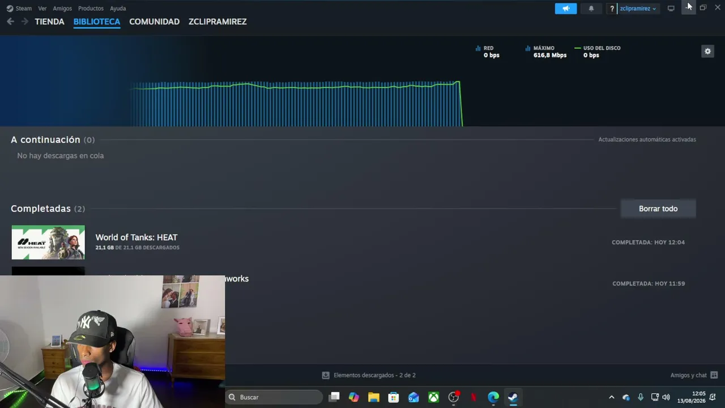This screenshot has height=408, width=725.
Task: Click the Borrar todo button
Action: point(658,209)
